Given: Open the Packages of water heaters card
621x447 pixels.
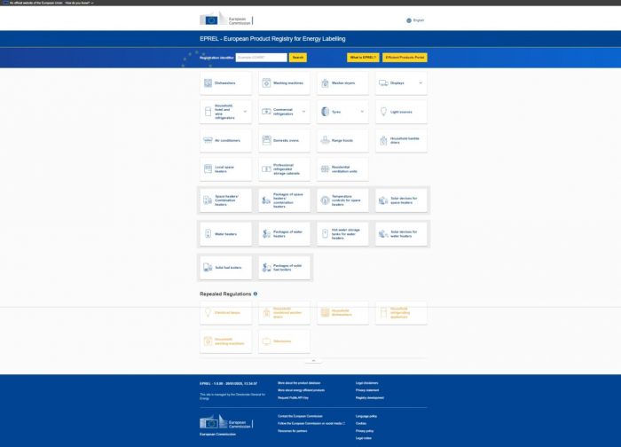Looking at the screenshot, I should click(284, 233).
